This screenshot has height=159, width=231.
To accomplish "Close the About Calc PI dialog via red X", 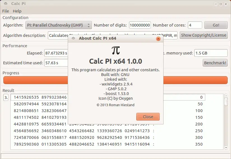I will [158, 39].
